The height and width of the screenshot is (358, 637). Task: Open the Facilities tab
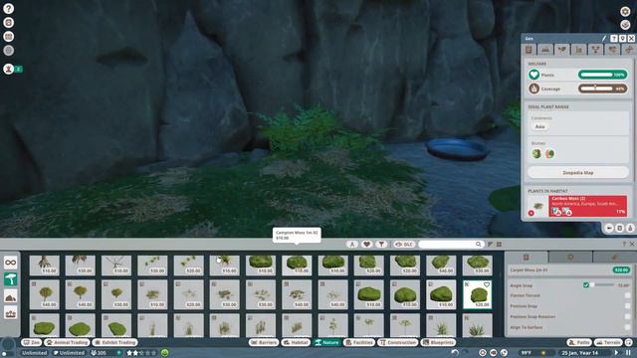point(359,342)
